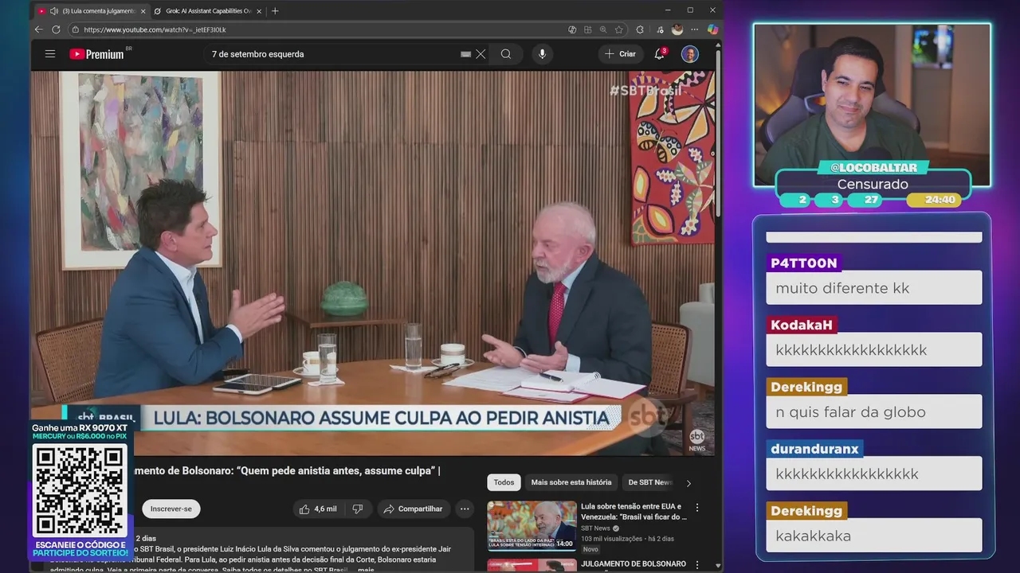This screenshot has height=573, width=1020.
Task: Click the Compartilhar share button
Action: [x=413, y=509]
